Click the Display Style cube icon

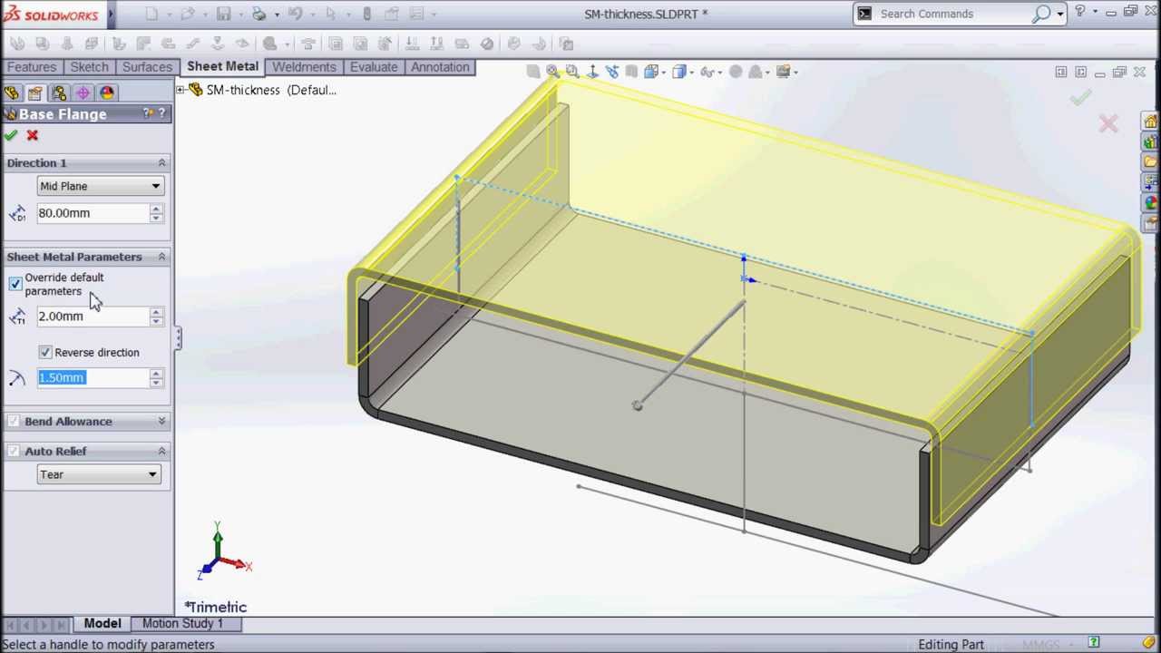coord(678,72)
